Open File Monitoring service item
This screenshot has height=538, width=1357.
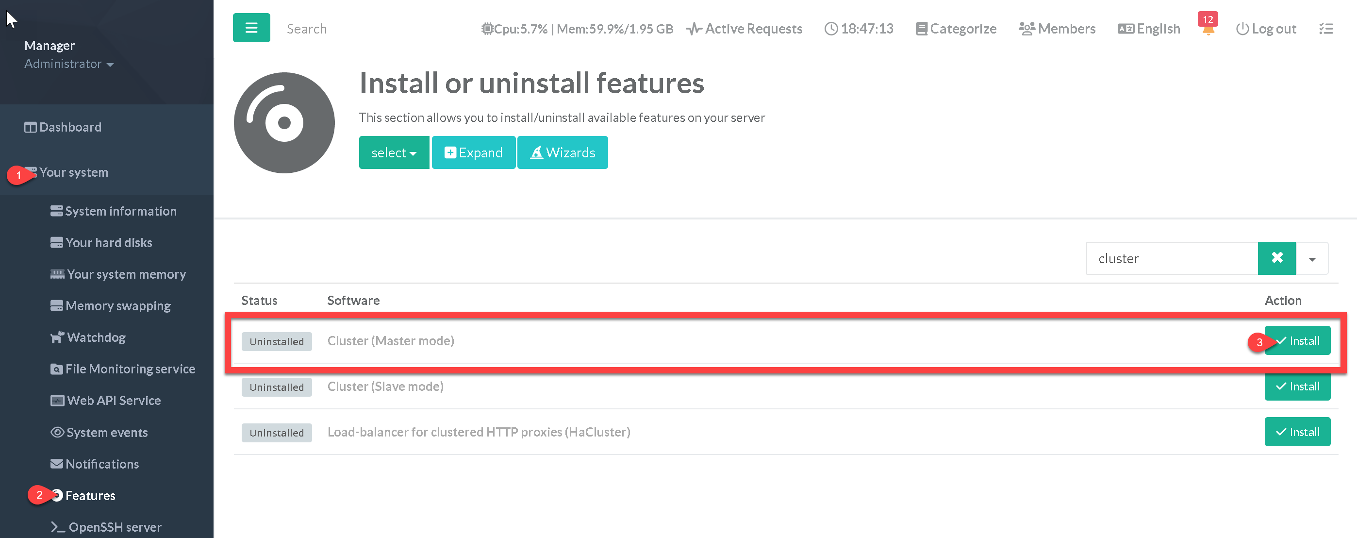click(x=130, y=369)
